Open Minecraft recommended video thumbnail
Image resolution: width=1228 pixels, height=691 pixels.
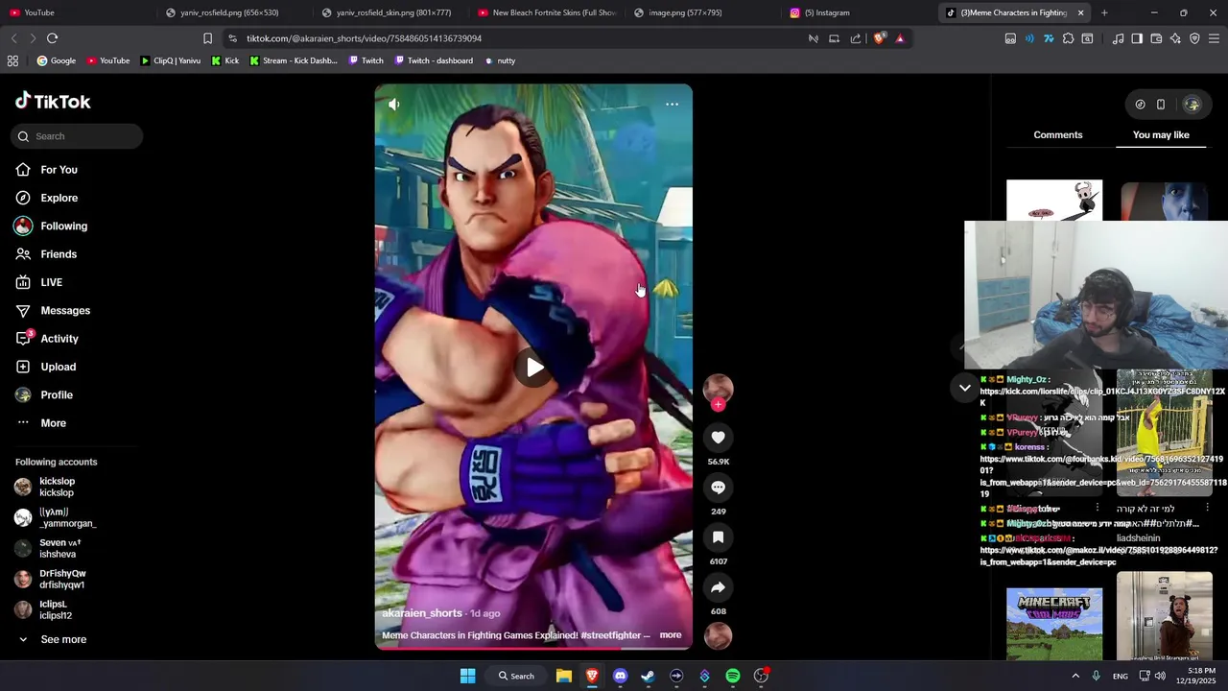point(1054,625)
